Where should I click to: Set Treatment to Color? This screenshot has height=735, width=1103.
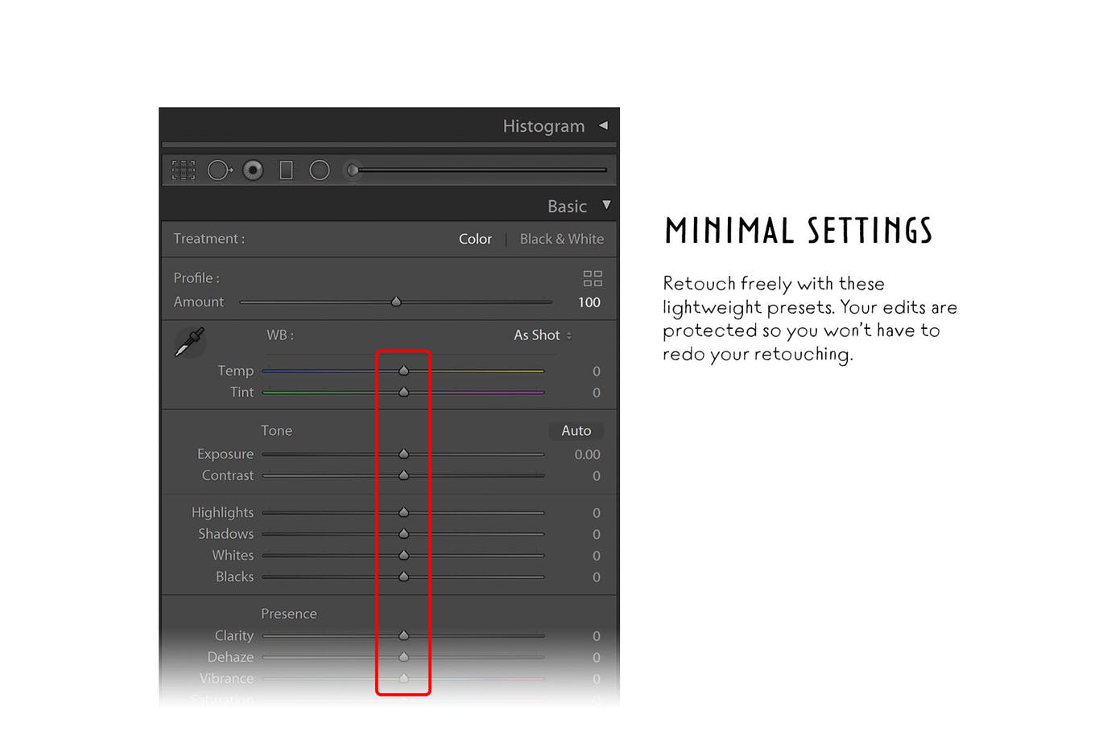tap(475, 239)
